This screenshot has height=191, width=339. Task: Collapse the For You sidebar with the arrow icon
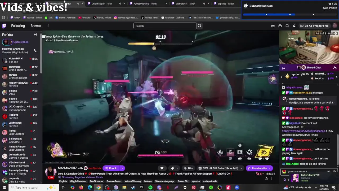[35, 34]
